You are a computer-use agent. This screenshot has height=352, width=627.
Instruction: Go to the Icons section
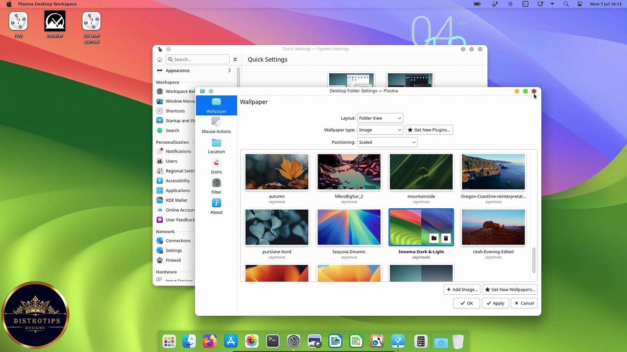[216, 166]
